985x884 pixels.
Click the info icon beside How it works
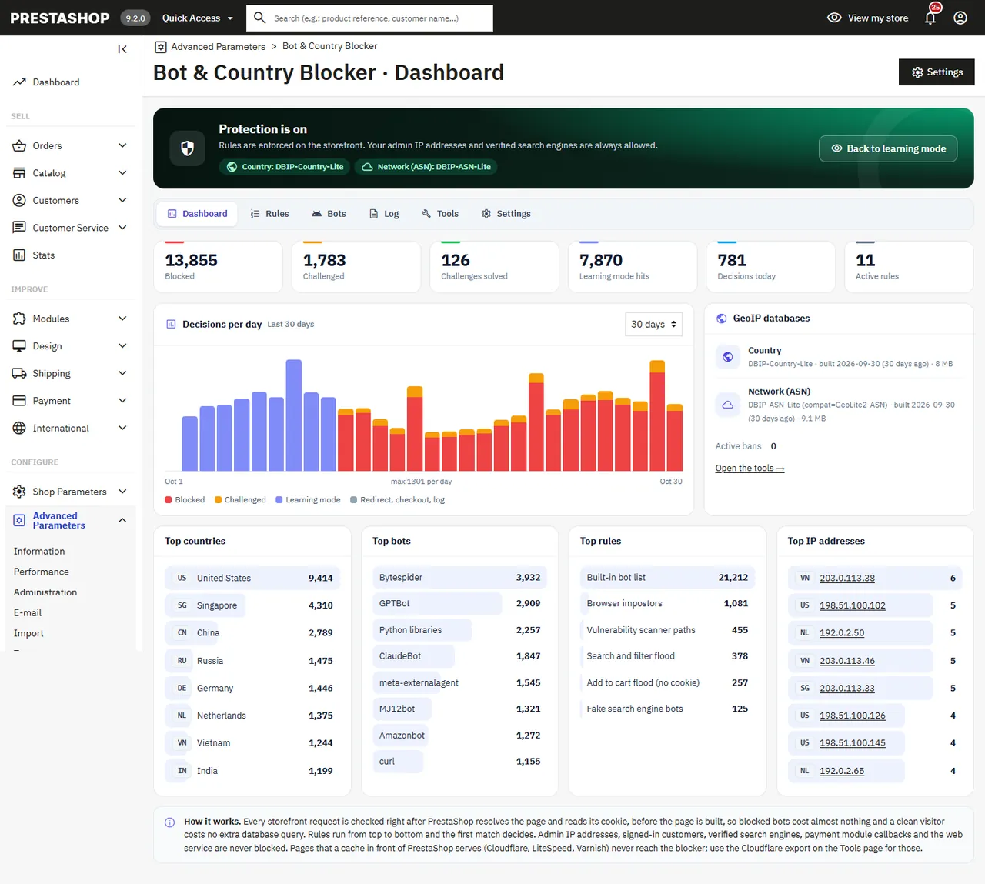pos(169,822)
